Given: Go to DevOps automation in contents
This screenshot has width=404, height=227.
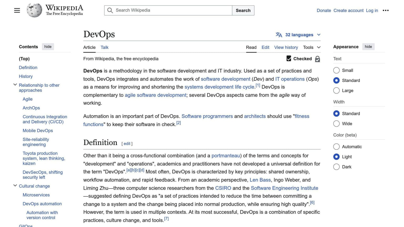Looking at the screenshot, I should (42, 204).
